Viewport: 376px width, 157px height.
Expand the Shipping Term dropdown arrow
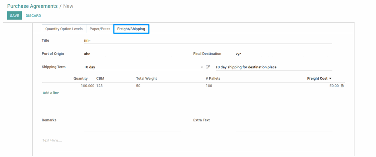point(202,67)
